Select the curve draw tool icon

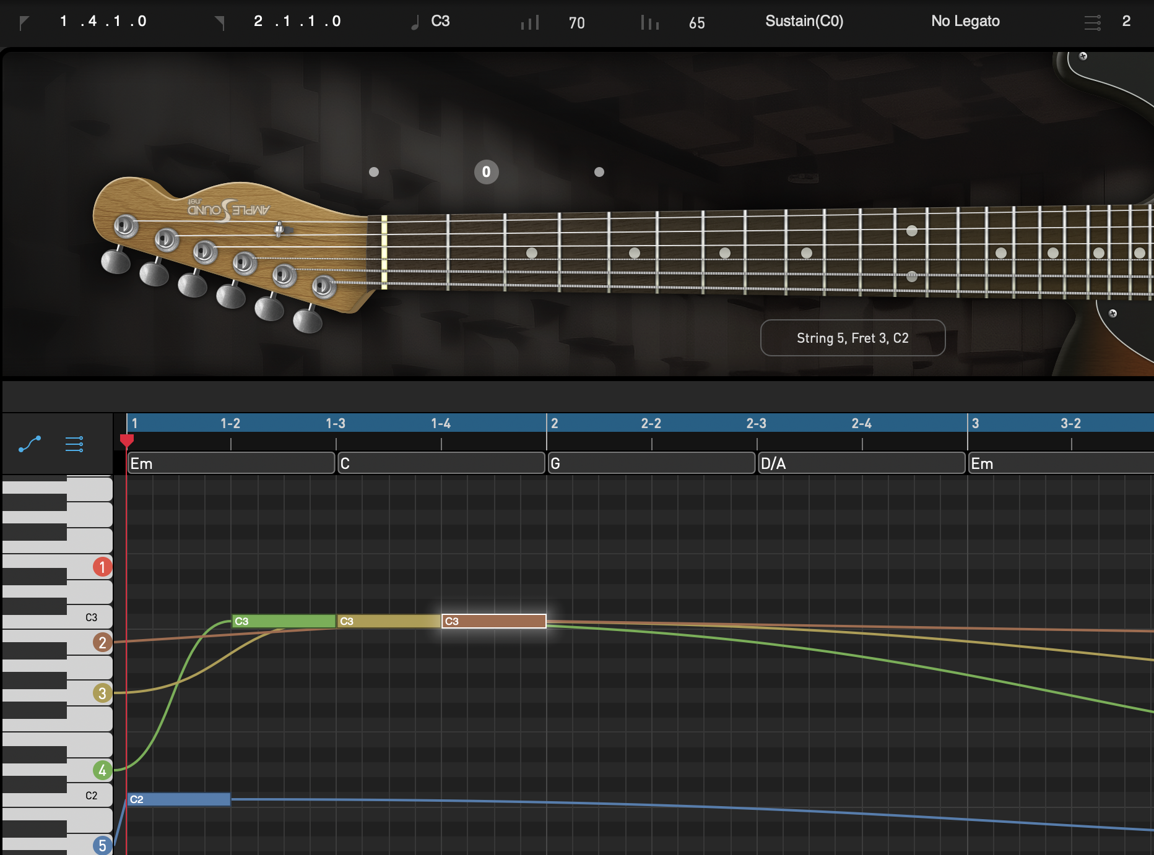(x=30, y=444)
